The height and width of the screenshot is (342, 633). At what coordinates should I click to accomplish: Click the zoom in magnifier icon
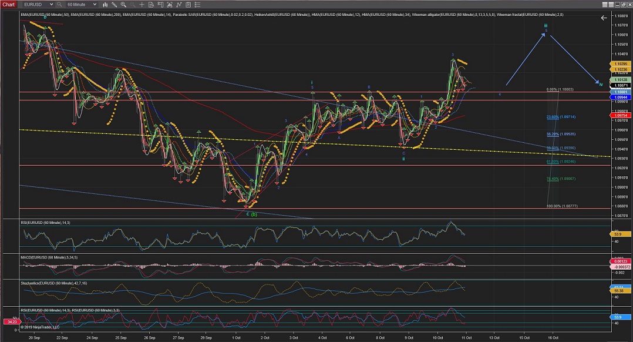124,4
